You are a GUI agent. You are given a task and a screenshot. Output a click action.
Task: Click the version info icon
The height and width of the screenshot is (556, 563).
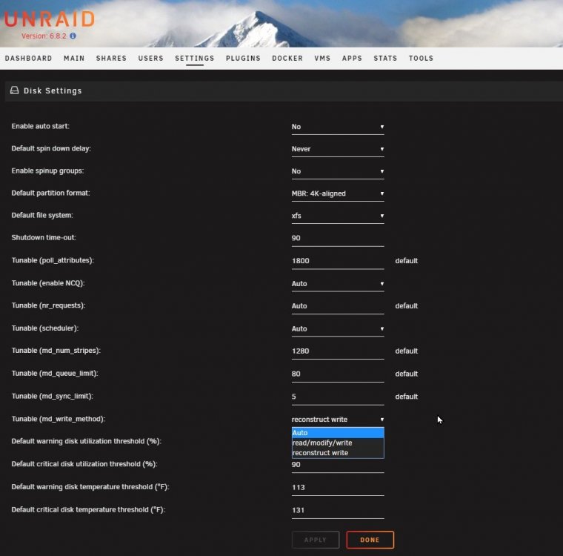click(73, 36)
